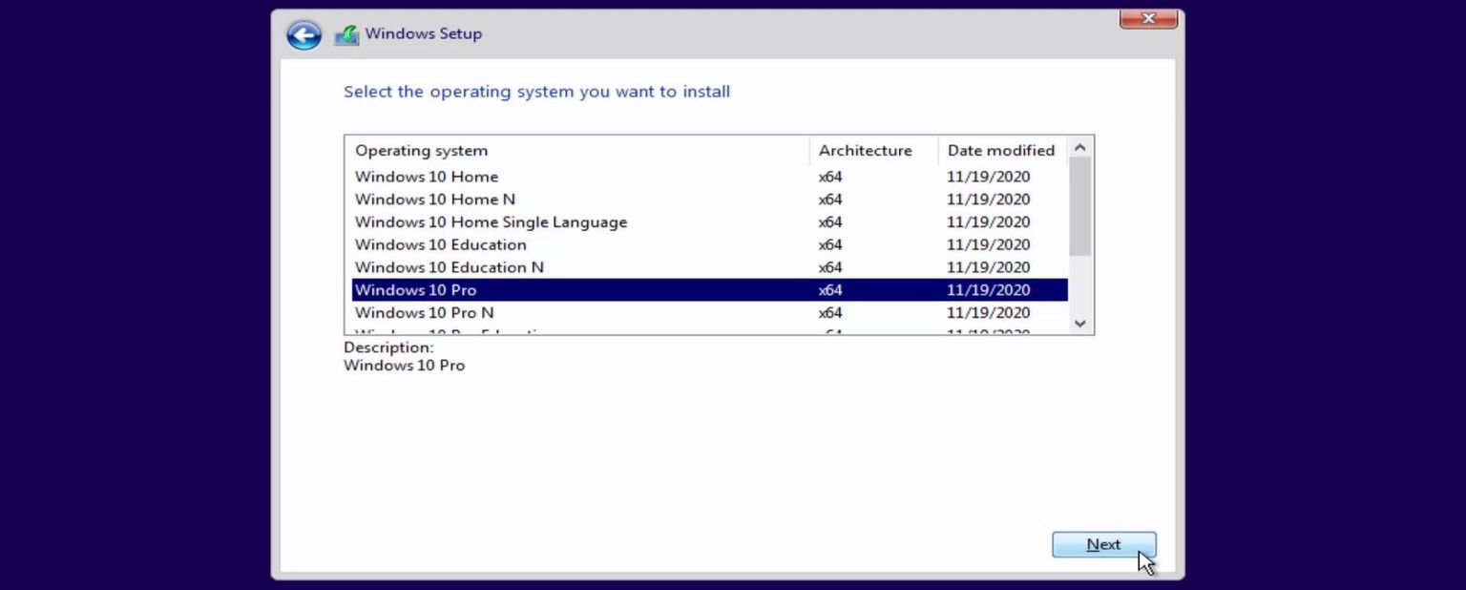Click the Windows Setup logo in the title bar
This screenshot has width=1466, height=590.
click(x=346, y=33)
